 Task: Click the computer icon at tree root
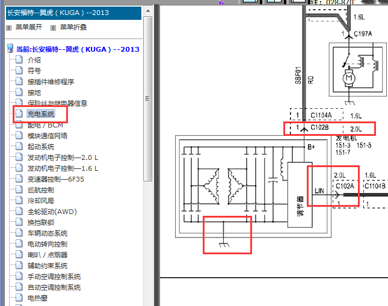click(x=10, y=48)
